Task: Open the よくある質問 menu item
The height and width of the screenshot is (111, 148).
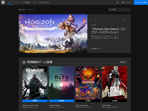Action: tap(26, 2)
